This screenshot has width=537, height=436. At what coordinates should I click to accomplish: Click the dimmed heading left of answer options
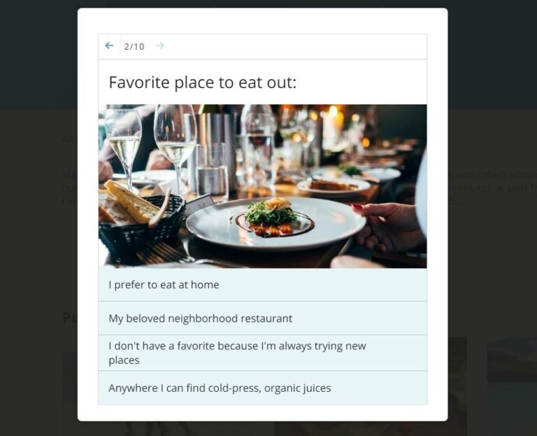coord(69,318)
